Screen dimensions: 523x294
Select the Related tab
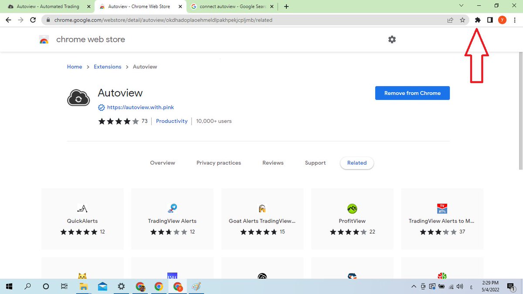[x=357, y=163]
